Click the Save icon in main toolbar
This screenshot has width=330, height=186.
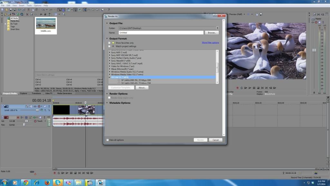pos(11,10)
